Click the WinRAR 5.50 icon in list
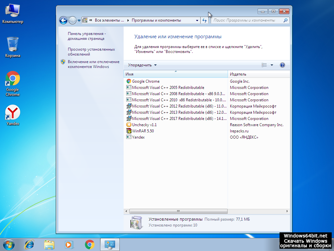The height and width of the screenshot is (251, 334). click(x=129, y=131)
